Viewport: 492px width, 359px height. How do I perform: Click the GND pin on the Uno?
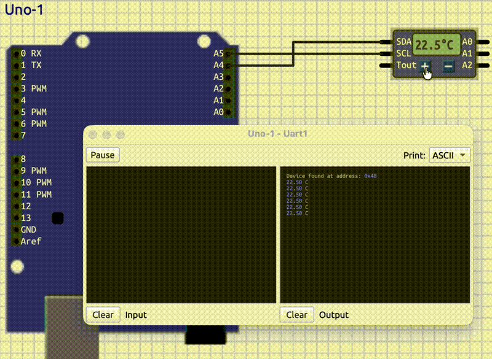coord(15,230)
